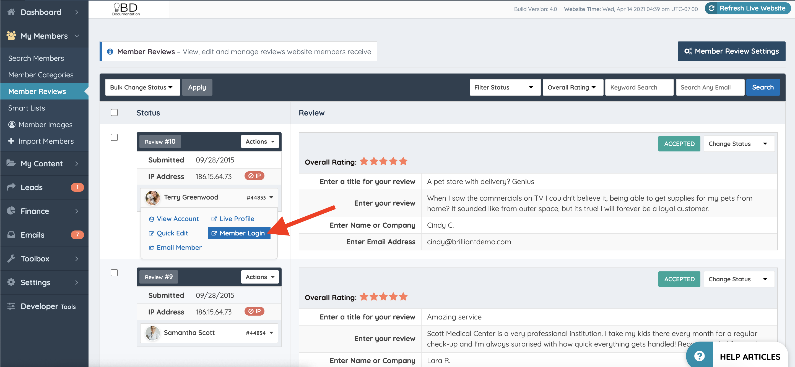Switch to the Smart Lists section
795x367 pixels.
[x=27, y=108]
